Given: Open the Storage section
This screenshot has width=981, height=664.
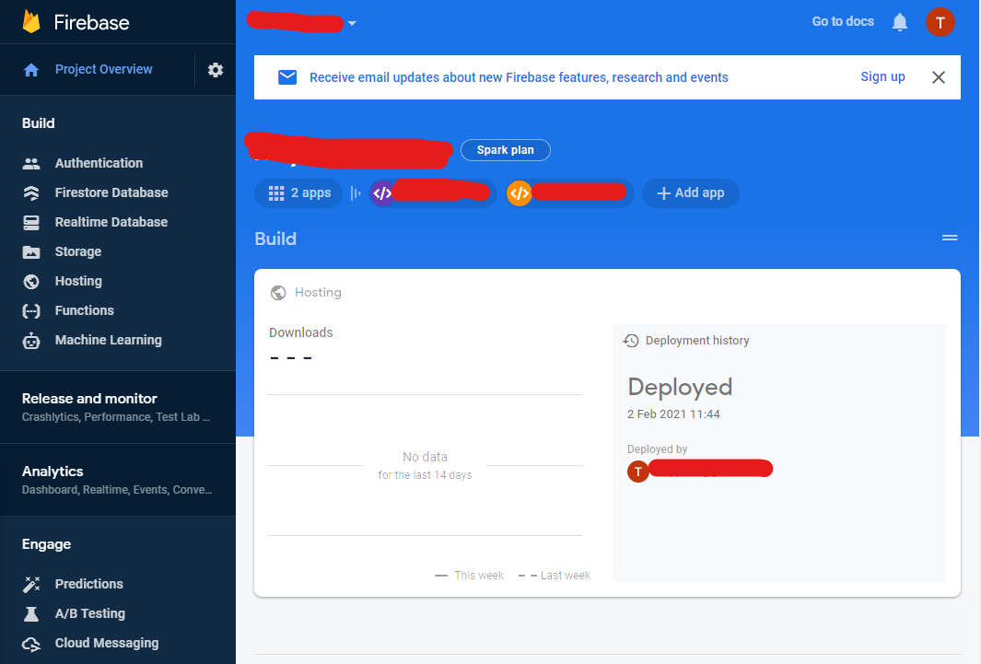Looking at the screenshot, I should pos(76,251).
